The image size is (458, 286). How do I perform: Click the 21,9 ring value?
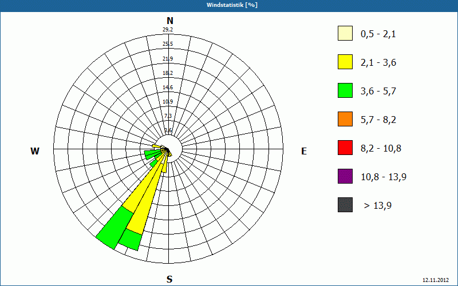[x=168, y=59]
